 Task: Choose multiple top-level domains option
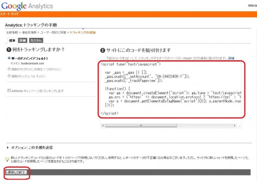coord(9,76)
